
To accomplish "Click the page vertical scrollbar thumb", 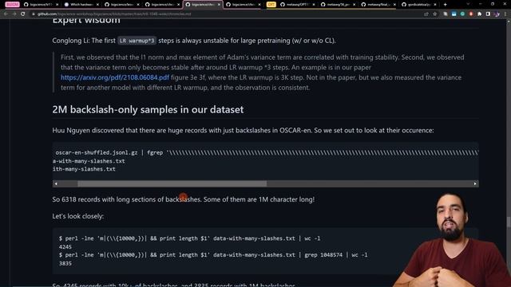I will click(508, 222).
